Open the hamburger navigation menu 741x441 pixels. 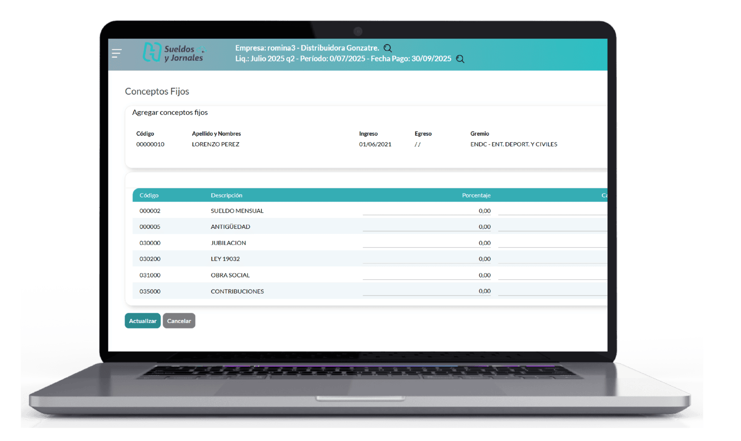[117, 53]
